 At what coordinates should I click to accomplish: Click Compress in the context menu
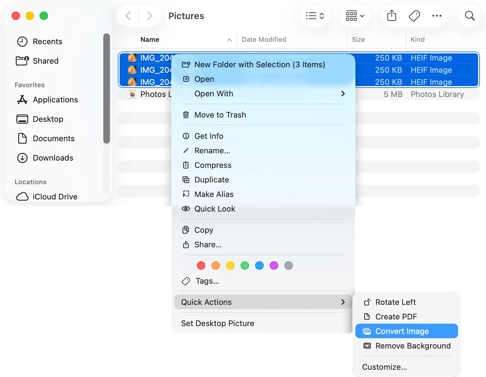pos(263,165)
